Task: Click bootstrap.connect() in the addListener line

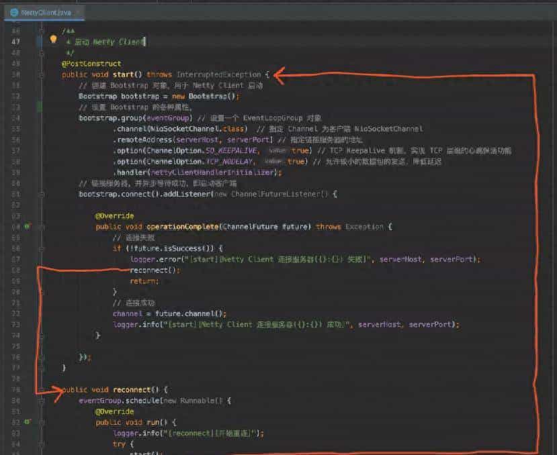Action: point(120,194)
